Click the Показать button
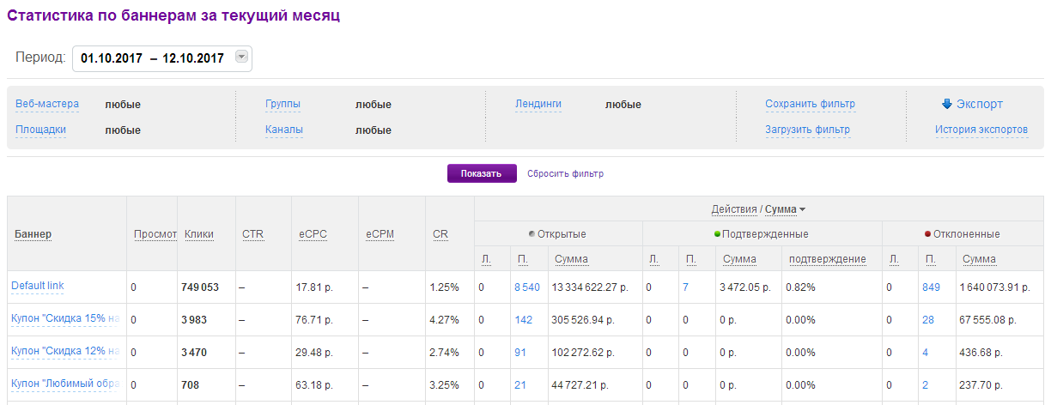The image size is (1051, 405). [481, 173]
